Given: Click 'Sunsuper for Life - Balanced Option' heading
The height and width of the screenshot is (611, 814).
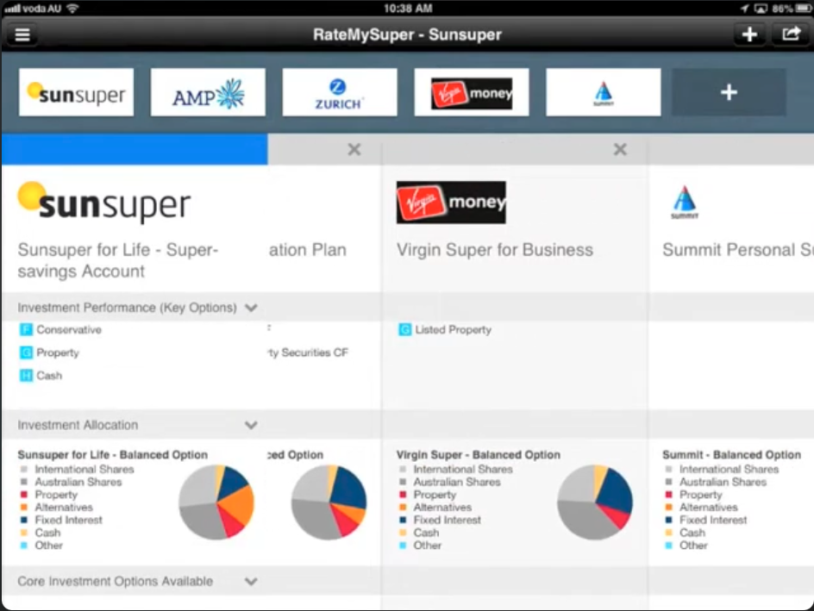Looking at the screenshot, I should [x=113, y=455].
